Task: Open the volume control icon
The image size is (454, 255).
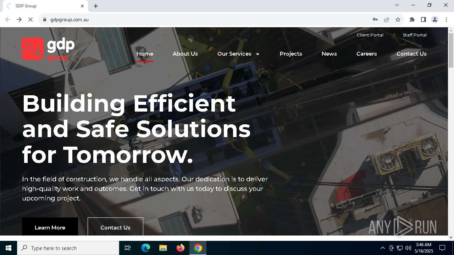Action: tap(408, 248)
